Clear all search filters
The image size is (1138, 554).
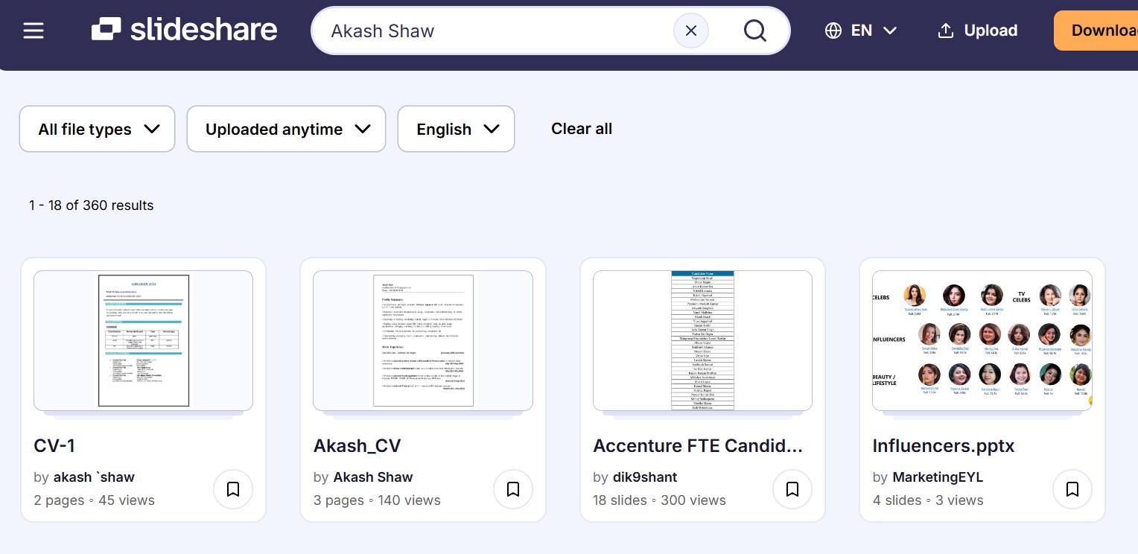pyautogui.click(x=582, y=129)
